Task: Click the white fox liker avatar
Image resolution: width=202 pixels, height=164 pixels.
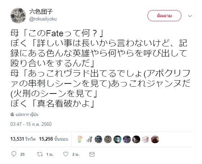Action: coord(145,139)
